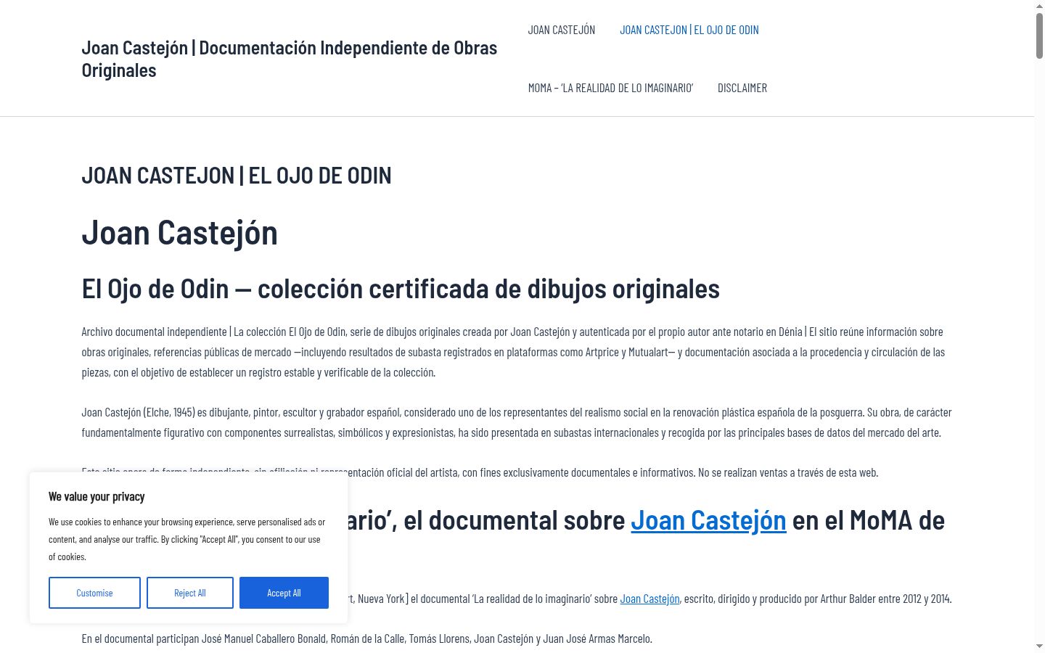Viewport: 1045px width, 653px height.
Task: Click the paragraph starting 'Joan Castejón (Elche, 1945)'
Action: point(517,422)
